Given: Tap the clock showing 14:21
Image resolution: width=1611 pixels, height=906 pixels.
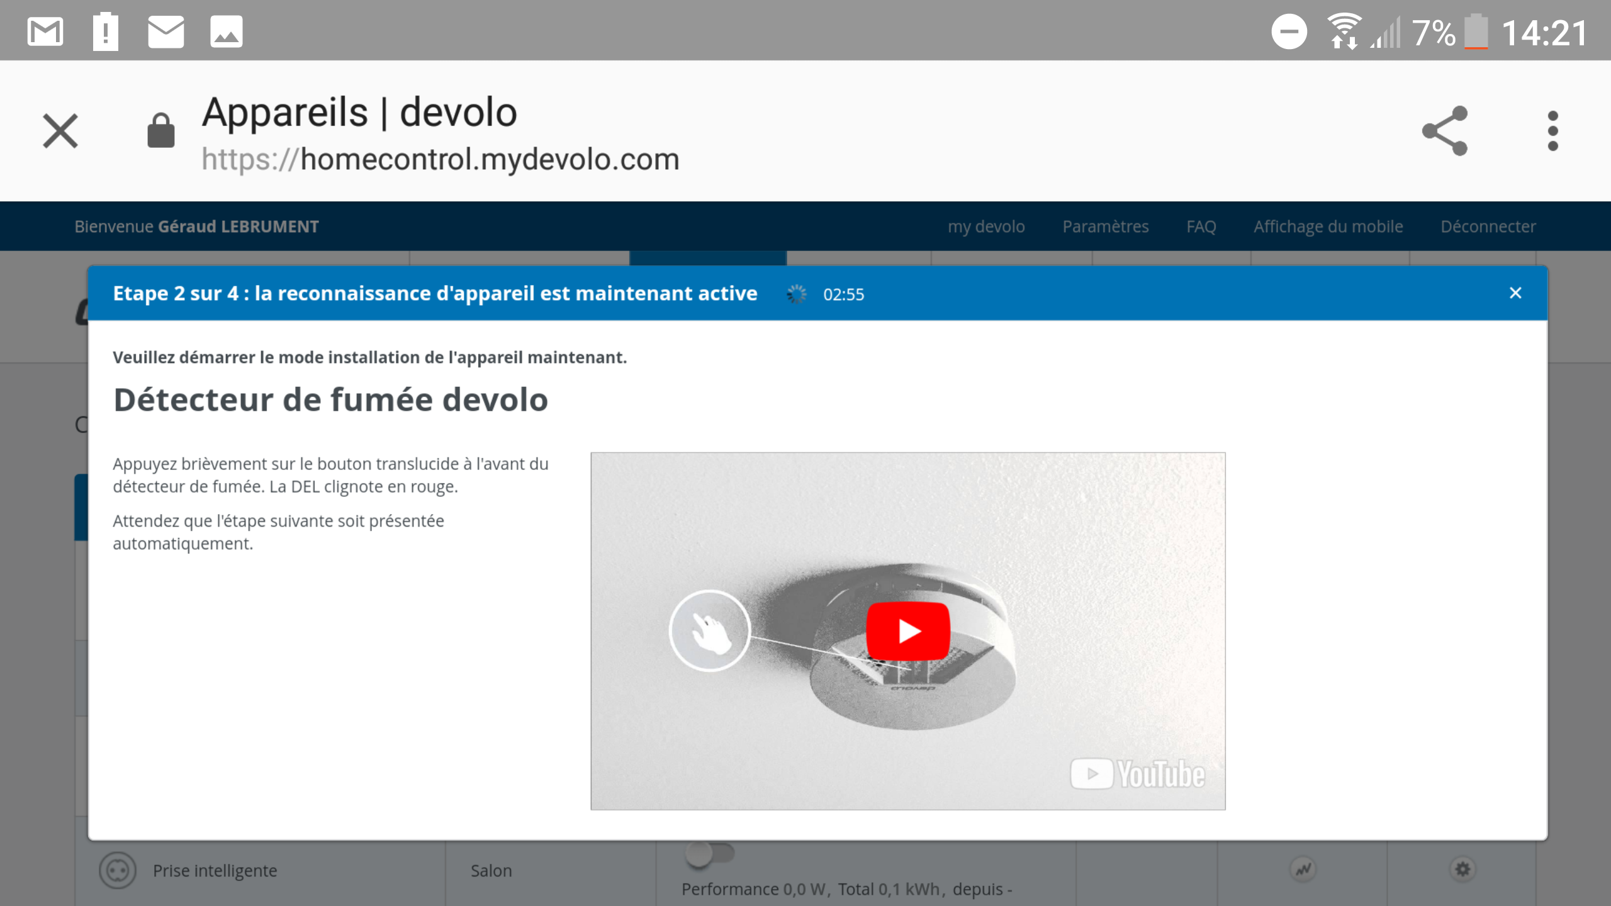Looking at the screenshot, I should point(1545,33).
